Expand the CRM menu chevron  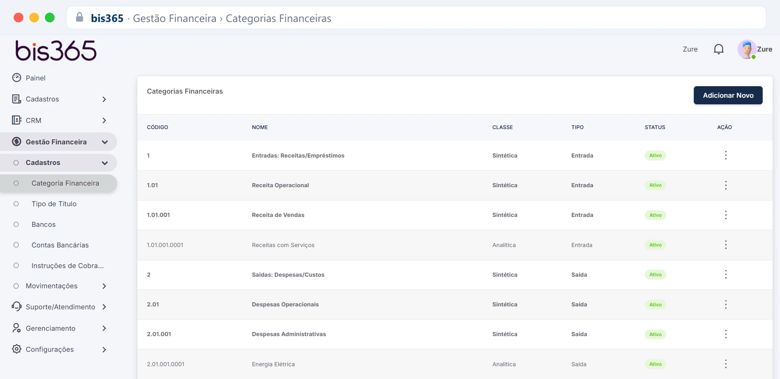tap(104, 120)
